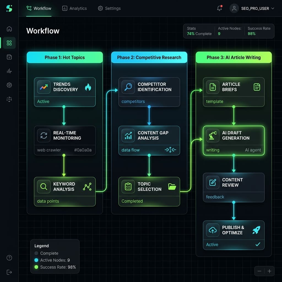Switch to the Analytics tab
Screen dimensions: 282x282
(x=74, y=8)
